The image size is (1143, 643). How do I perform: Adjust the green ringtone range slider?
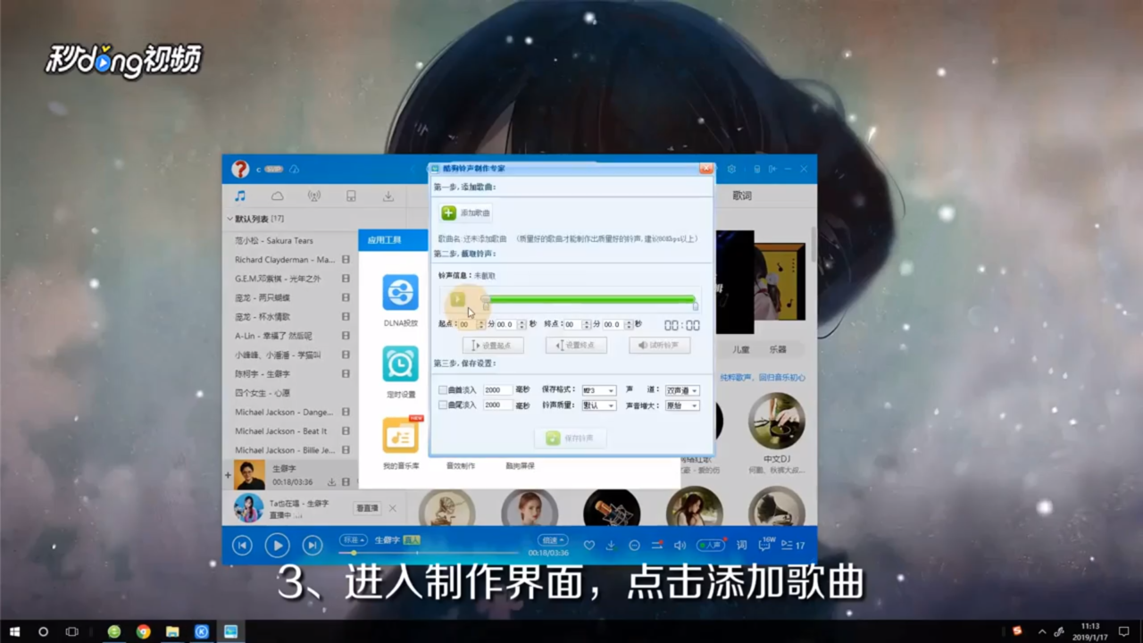[x=589, y=300]
